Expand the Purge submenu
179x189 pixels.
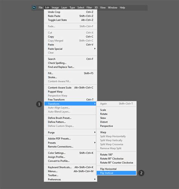[71, 132]
